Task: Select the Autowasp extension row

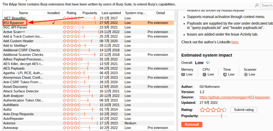Action: pos(88,128)
